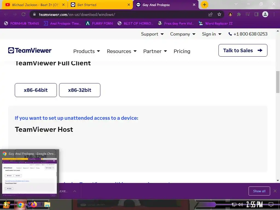Open the Partner dropdown menu

pos(155,51)
